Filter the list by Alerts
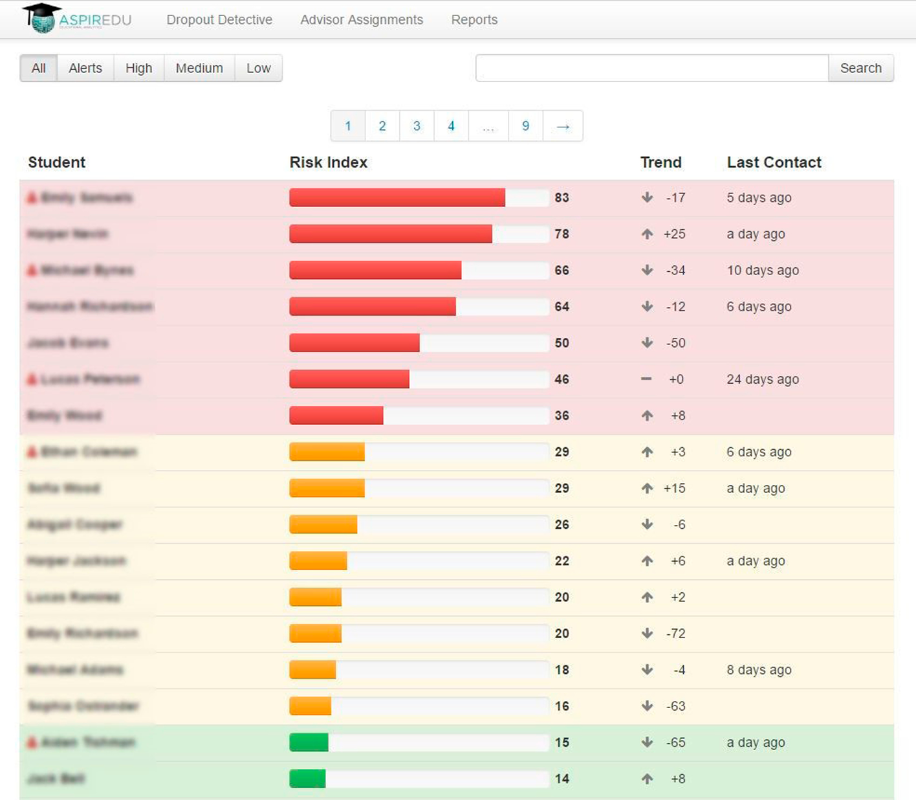 coord(85,68)
